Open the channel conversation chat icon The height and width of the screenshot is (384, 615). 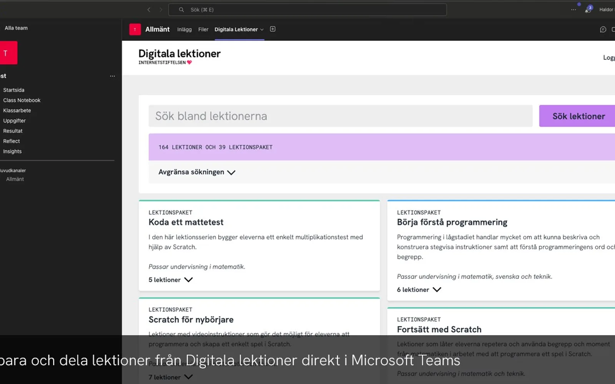(603, 30)
